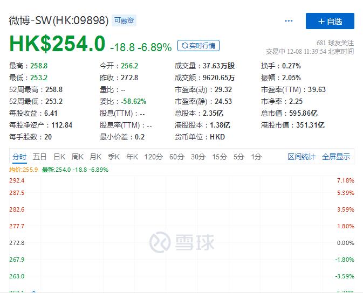Click the 总市值 value 595.86亿
363x301 pixels.
pyautogui.click(x=303, y=113)
